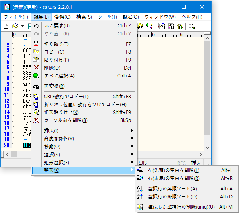Choose すべて選択(A) from the menu
This screenshot has height=213, width=239.
pyautogui.click(x=83, y=76)
